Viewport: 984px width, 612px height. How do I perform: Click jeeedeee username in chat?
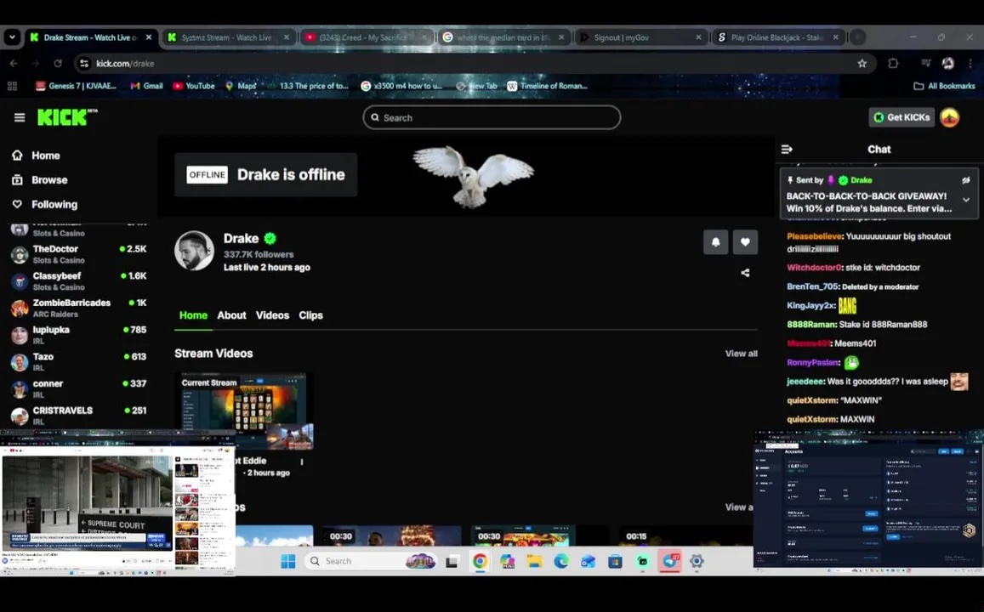tap(805, 382)
